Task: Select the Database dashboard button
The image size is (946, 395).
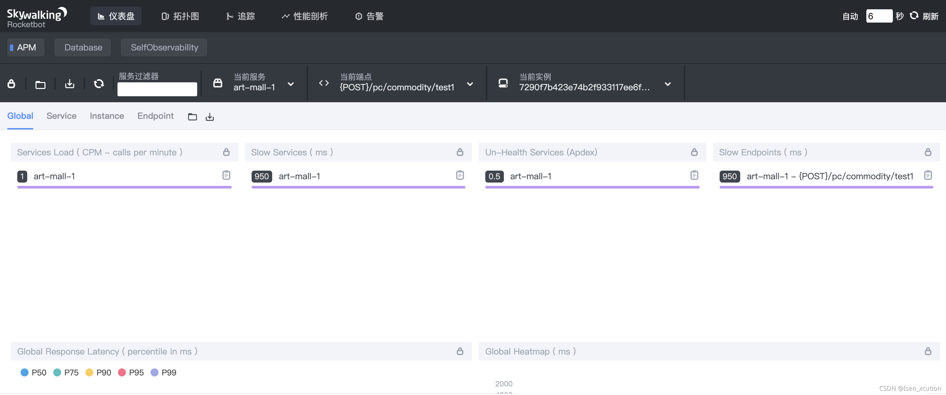Action: 83,47
